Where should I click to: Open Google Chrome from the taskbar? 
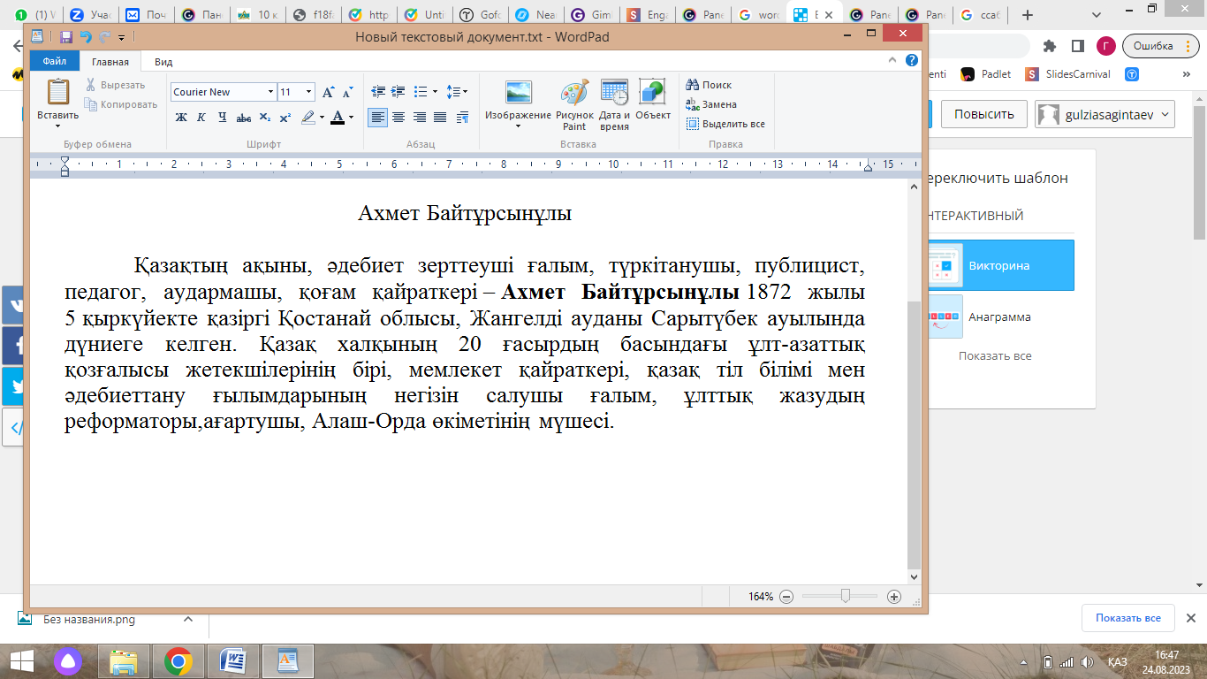(178, 661)
